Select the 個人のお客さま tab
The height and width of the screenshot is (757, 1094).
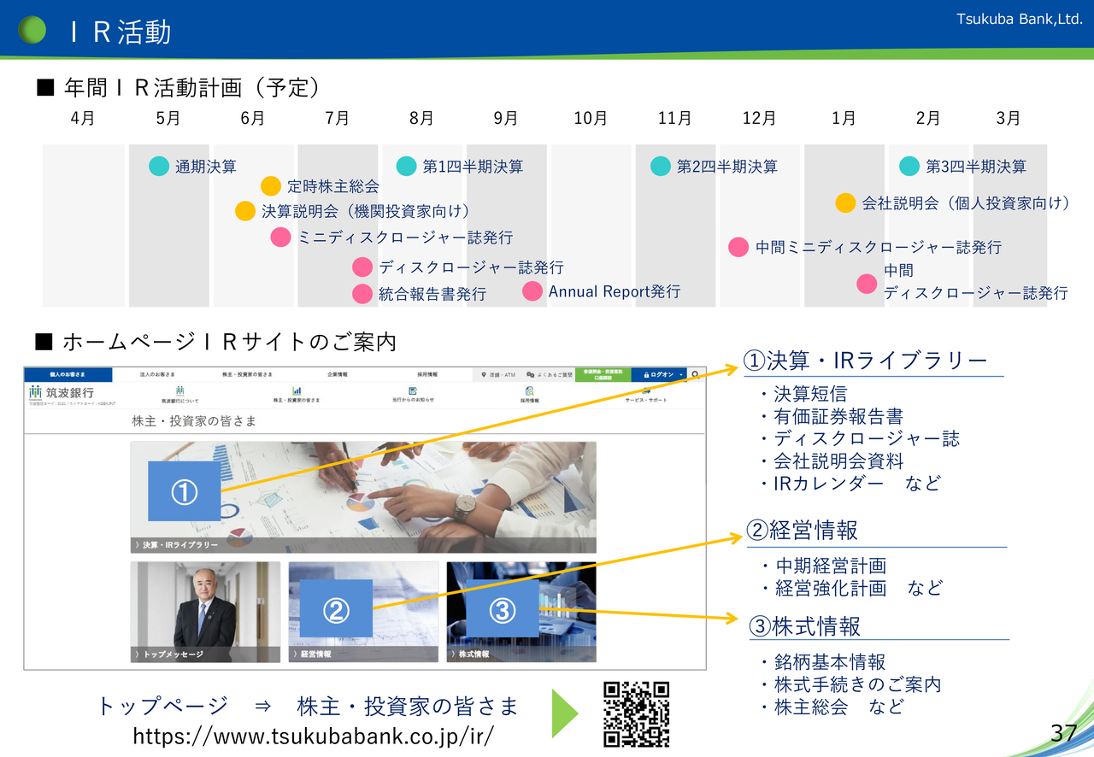point(68,374)
